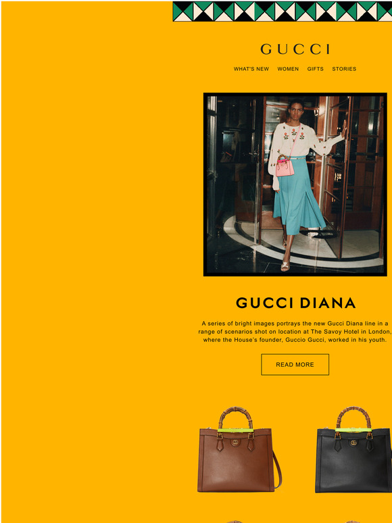Go to the Women section
Image resolution: width=392 pixels, height=523 pixels.
point(288,69)
